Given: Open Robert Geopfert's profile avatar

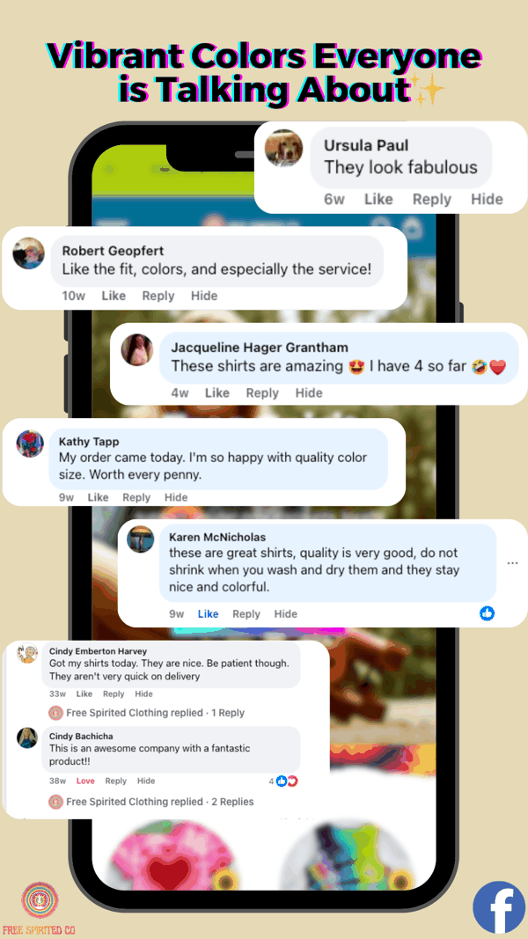Looking at the screenshot, I should [x=29, y=253].
